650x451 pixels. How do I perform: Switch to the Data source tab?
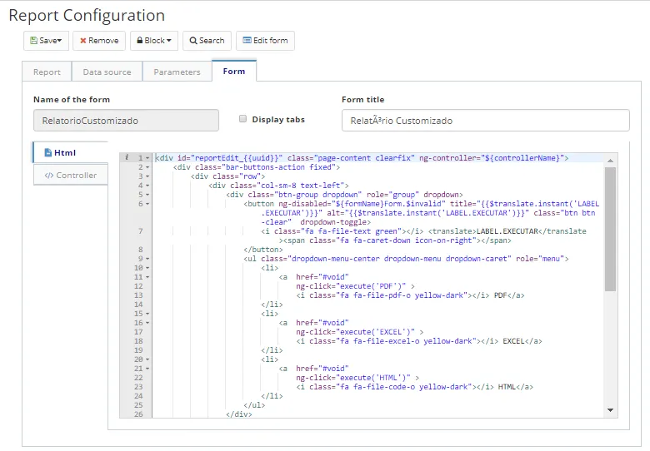tap(107, 72)
